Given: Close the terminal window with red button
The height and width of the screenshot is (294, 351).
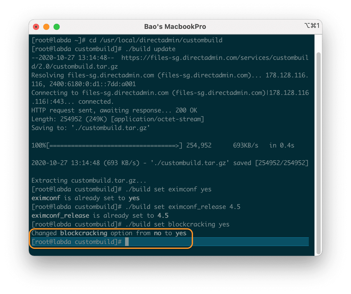Looking at the screenshot, I should coord(36,27).
